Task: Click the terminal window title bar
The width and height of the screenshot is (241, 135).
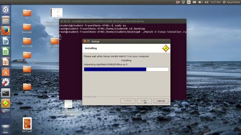Action: (123, 21)
